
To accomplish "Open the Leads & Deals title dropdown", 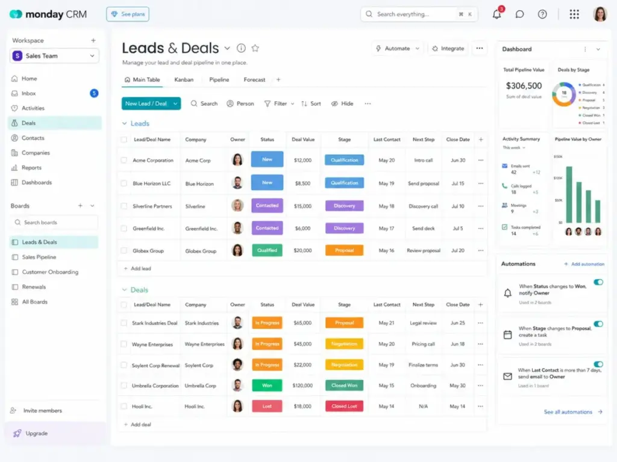I will point(227,48).
